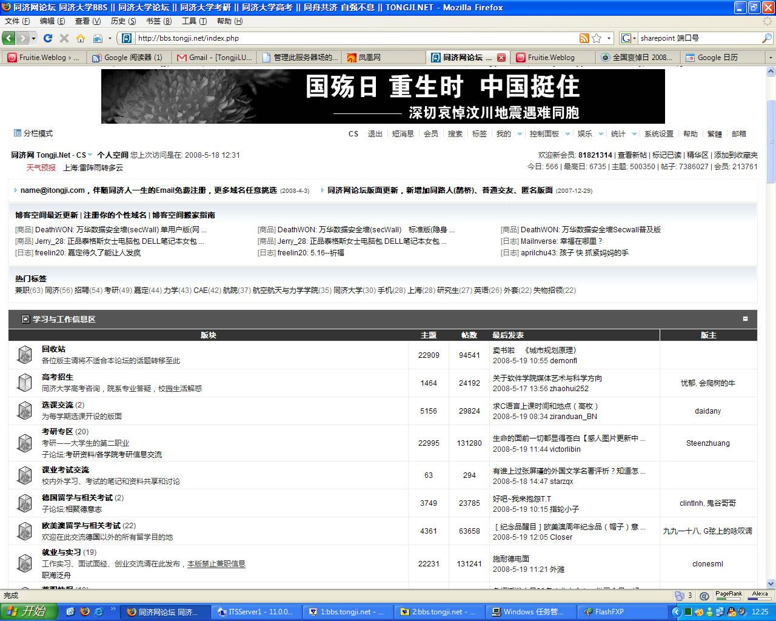The height and width of the screenshot is (621, 776).
Task: Go to home page via house icon
Action: [x=81, y=38]
